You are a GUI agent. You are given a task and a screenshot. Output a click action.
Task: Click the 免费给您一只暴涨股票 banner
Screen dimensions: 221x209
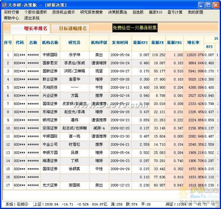(x=135, y=28)
